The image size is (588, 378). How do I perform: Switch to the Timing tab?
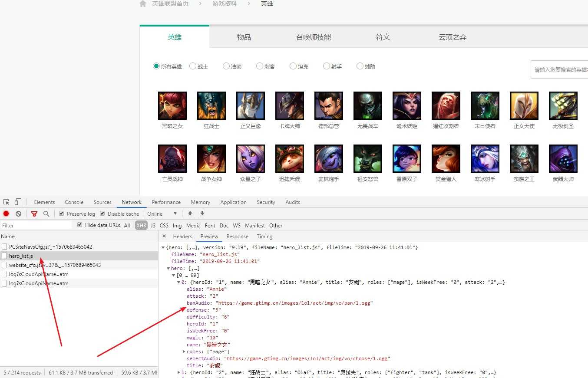tap(264, 237)
